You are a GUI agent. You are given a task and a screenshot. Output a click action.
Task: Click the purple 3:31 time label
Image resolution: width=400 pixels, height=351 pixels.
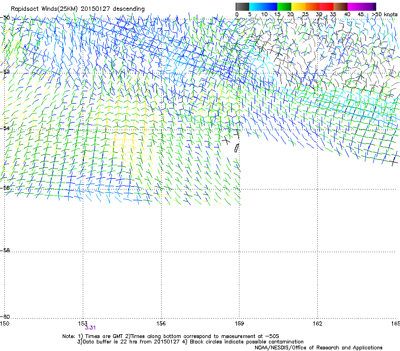pyautogui.click(x=90, y=328)
